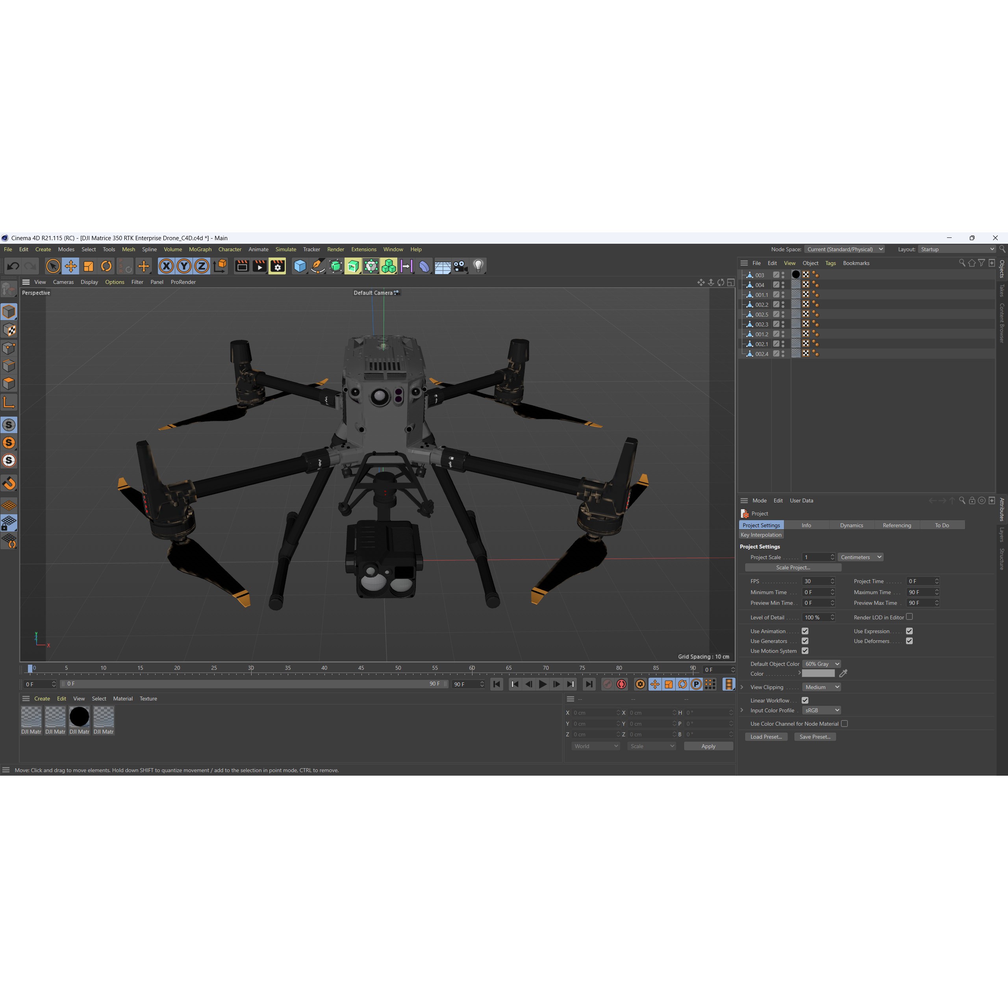Select the Move tool in the toolbar
Viewport: 1008px width, 1008px height.
(x=71, y=266)
